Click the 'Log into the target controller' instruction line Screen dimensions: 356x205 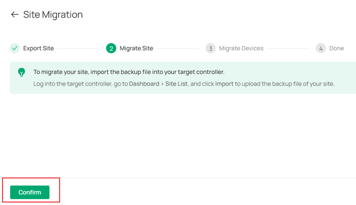184,84
